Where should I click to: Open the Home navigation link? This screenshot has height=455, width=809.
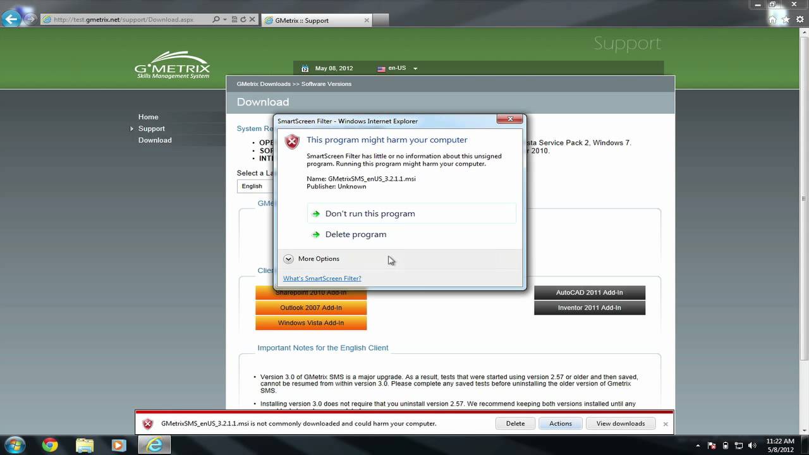coord(149,117)
